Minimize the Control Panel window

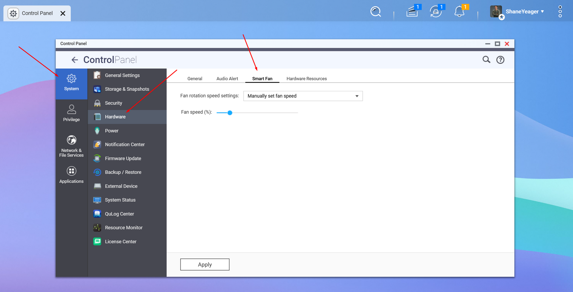pyautogui.click(x=488, y=44)
